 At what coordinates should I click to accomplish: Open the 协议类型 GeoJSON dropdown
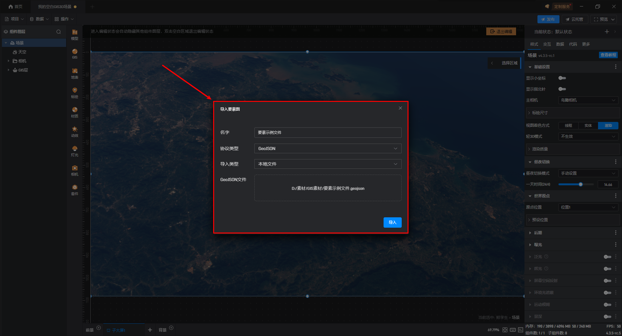pyautogui.click(x=328, y=148)
